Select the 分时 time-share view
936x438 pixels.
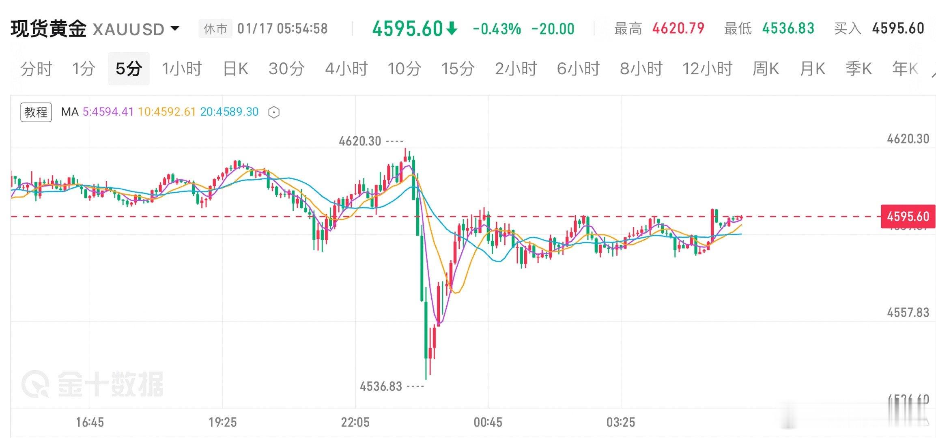36,69
